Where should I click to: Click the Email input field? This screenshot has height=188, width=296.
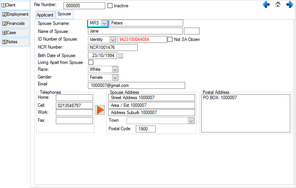136,85
